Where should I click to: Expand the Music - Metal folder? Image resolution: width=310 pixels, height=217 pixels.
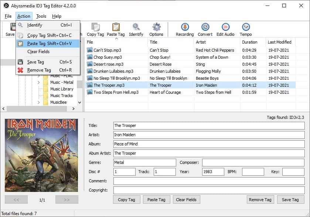pos(38,82)
